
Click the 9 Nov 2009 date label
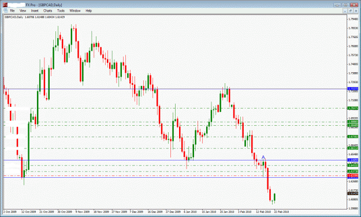(83, 212)
